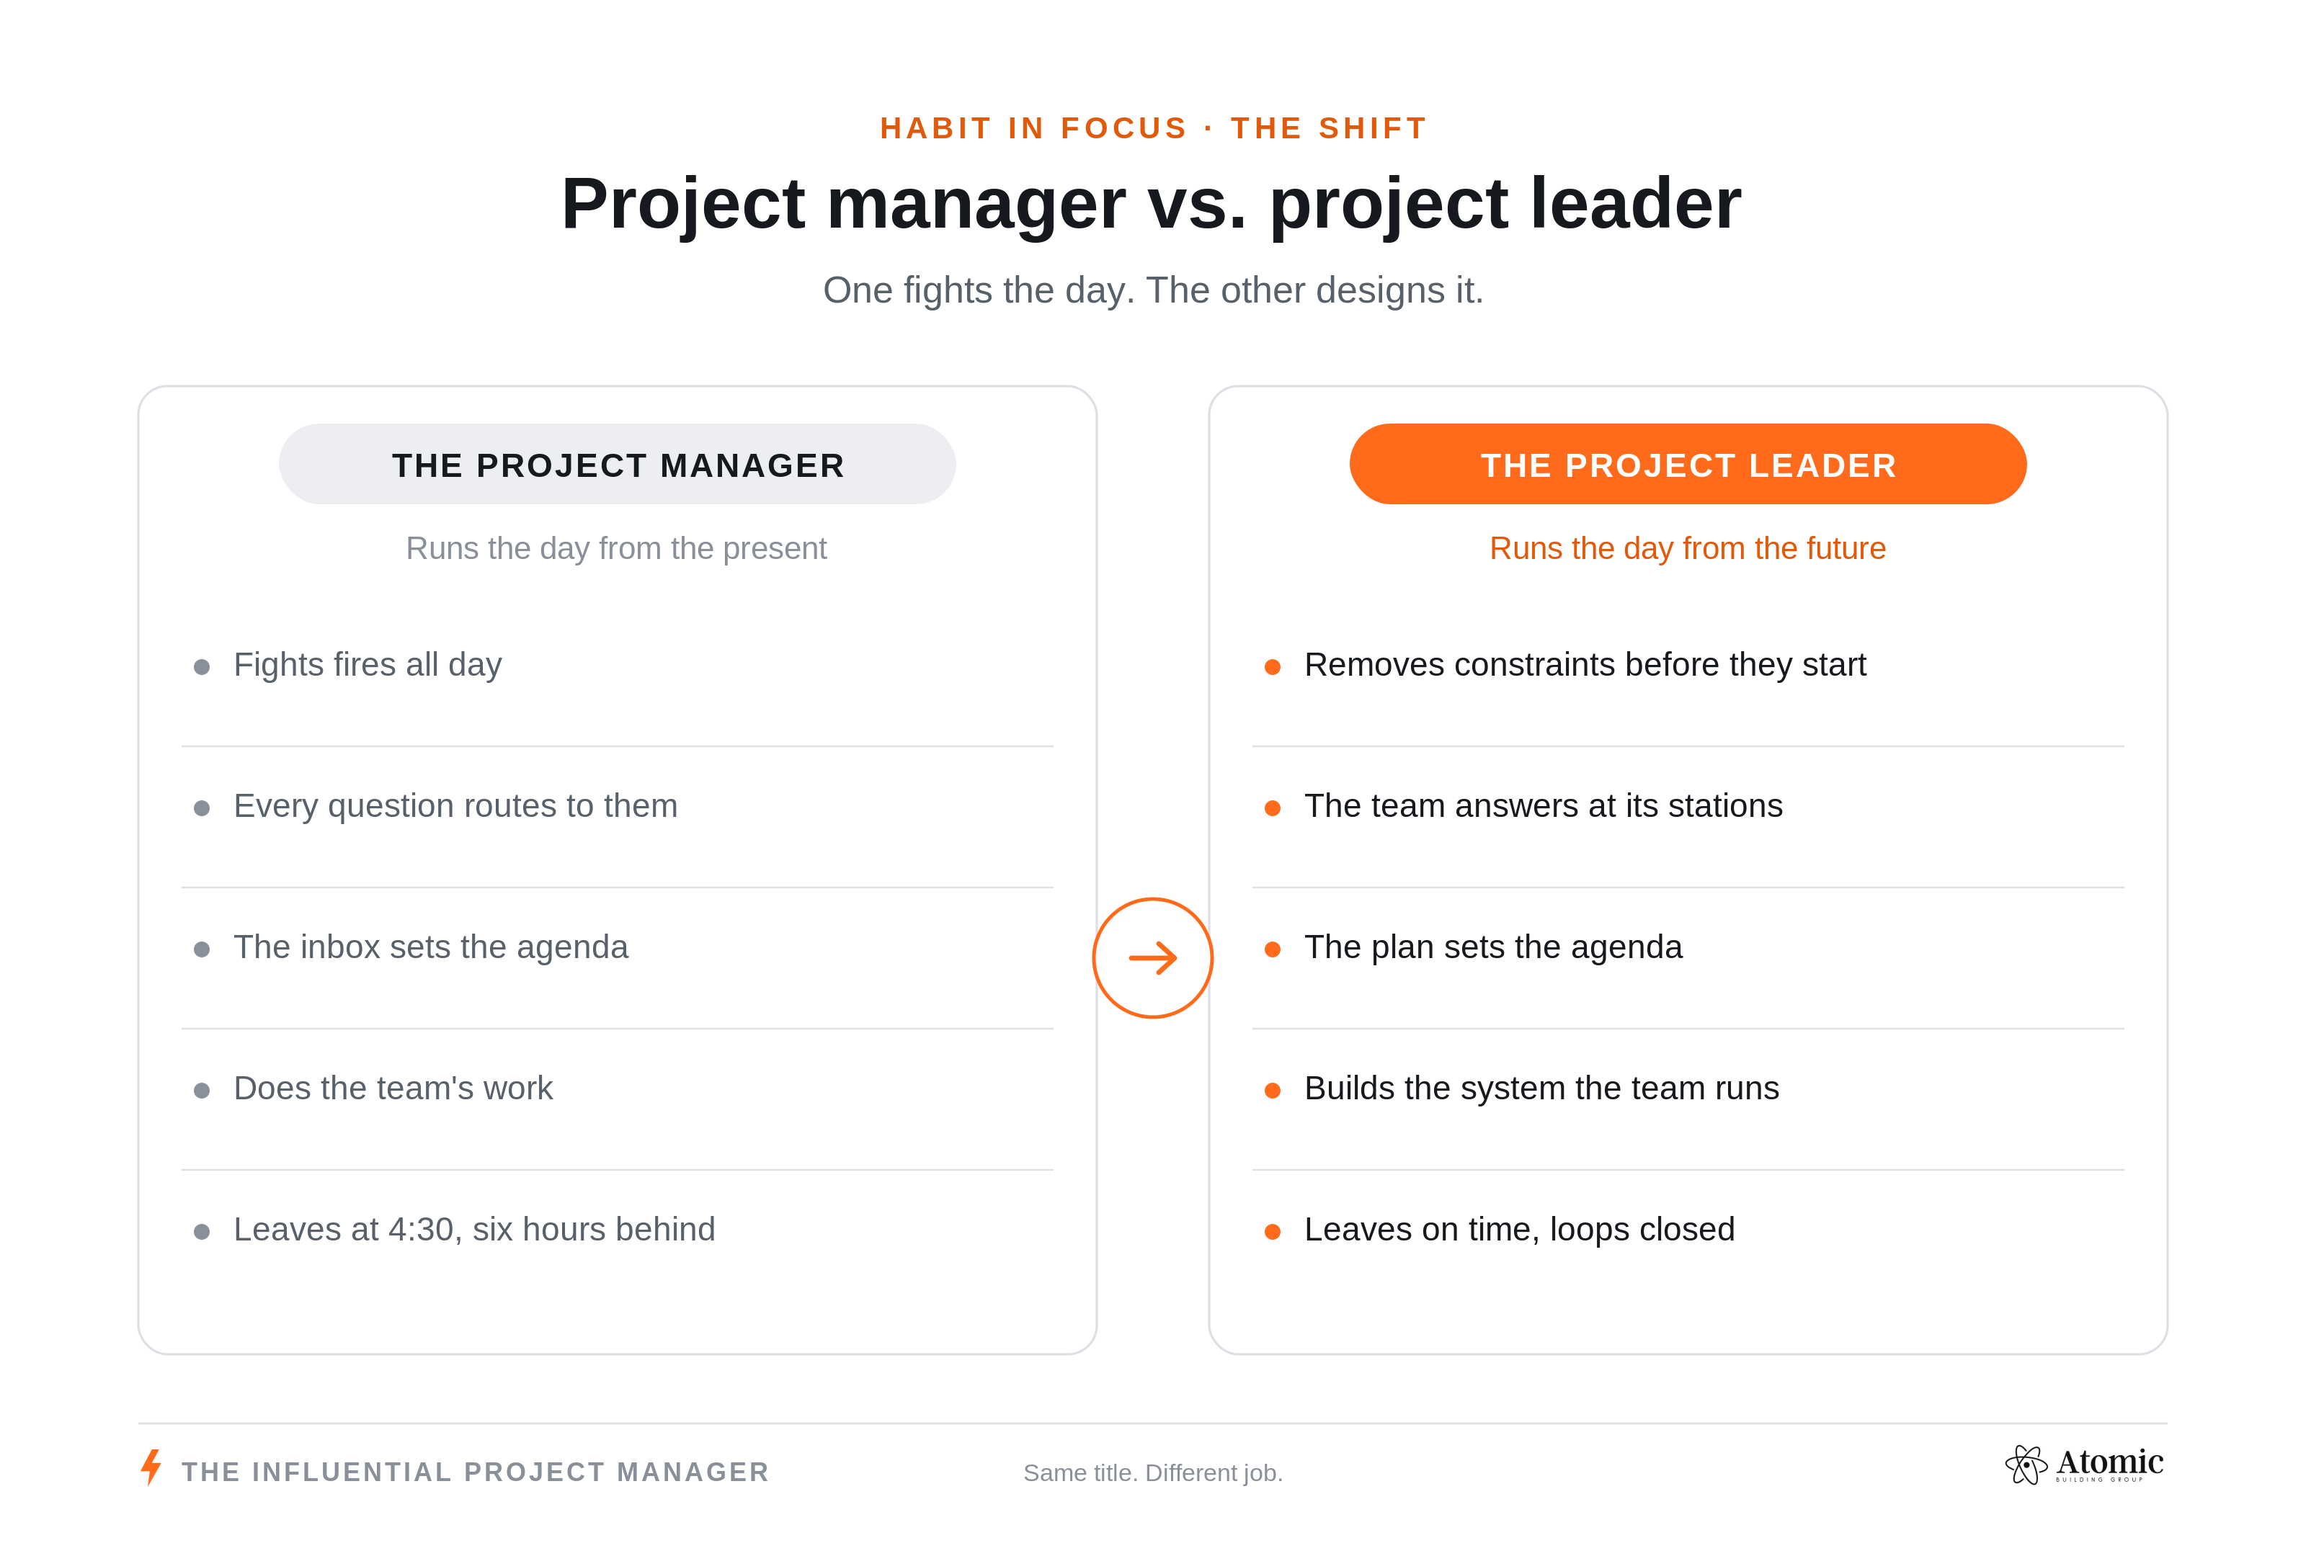Click HABIT IN FOCUS header text
Viewport: 2306px width, 1556px height.
(1033, 128)
